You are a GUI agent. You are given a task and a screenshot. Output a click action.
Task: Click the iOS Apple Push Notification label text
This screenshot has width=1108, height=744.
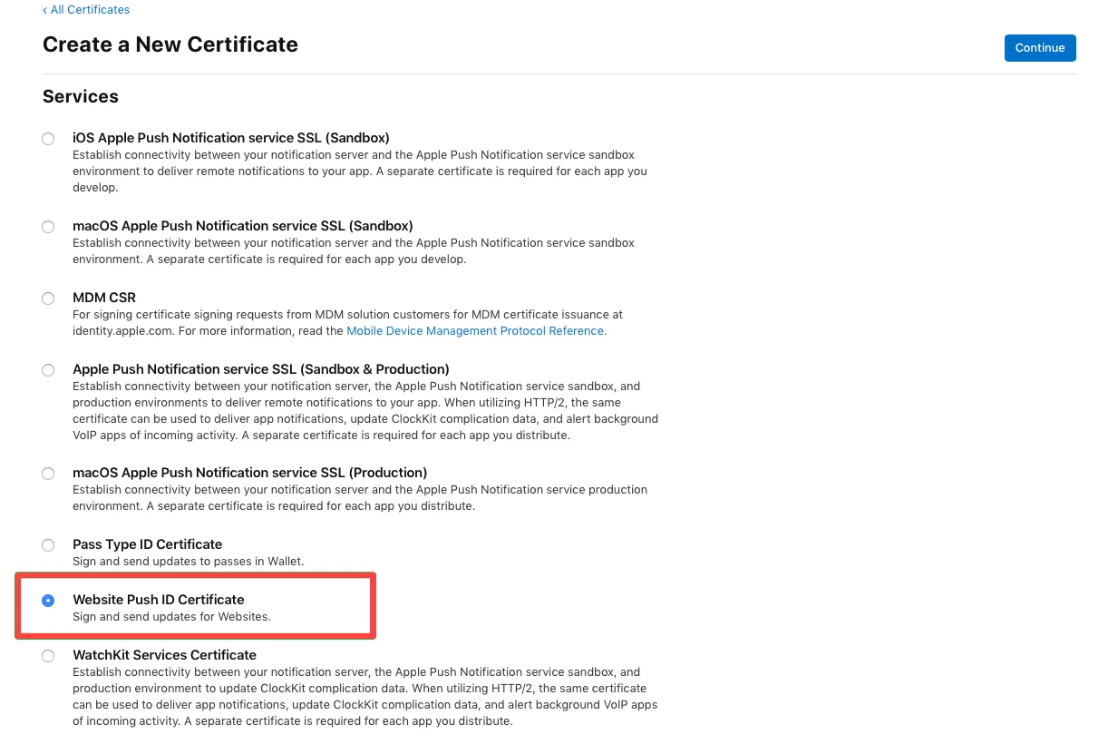[x=230, y=138]
